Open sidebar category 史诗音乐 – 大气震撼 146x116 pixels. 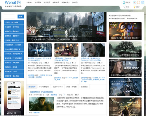pos(14,63)
